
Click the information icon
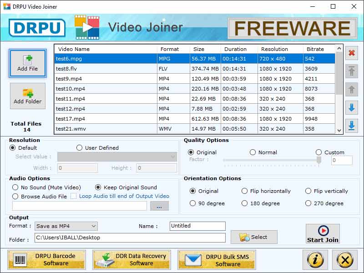[315, 260]
